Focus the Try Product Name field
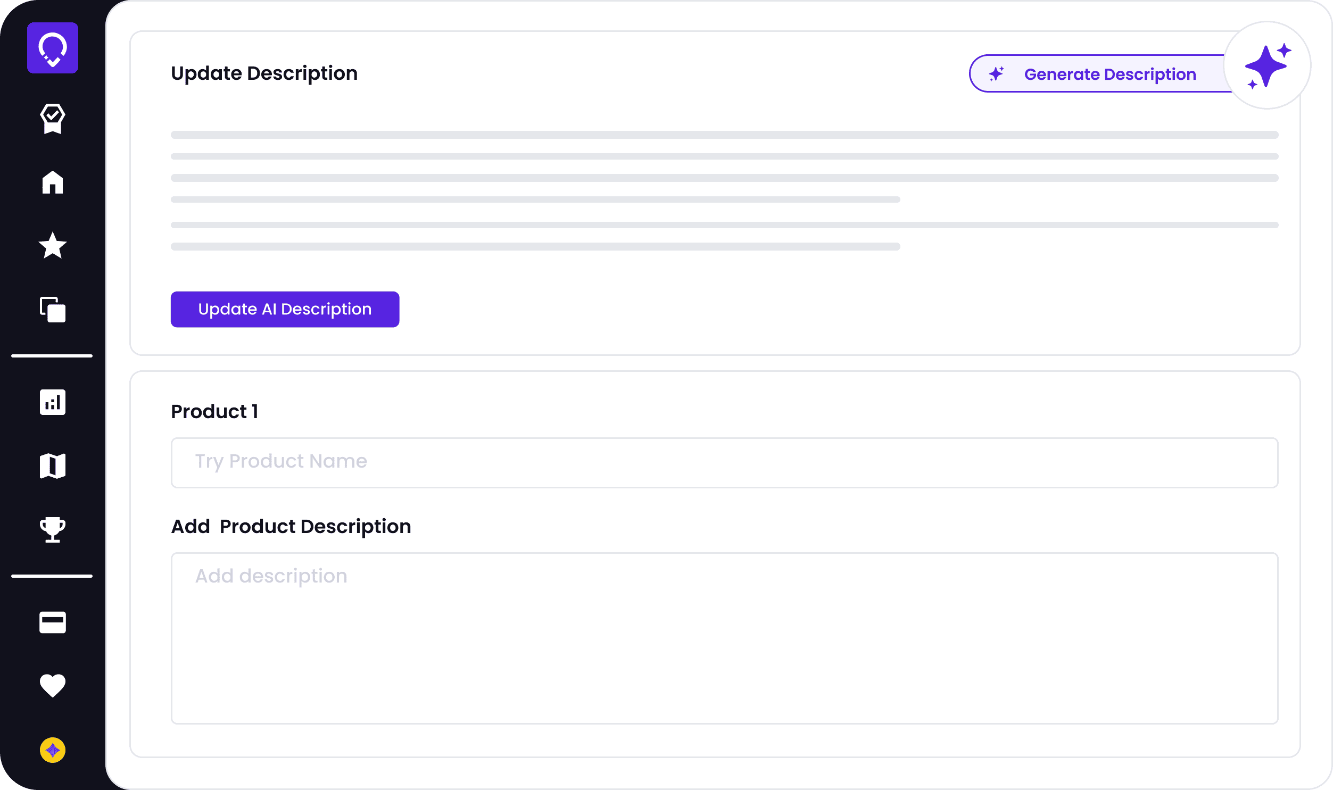 tap(725, 463)
